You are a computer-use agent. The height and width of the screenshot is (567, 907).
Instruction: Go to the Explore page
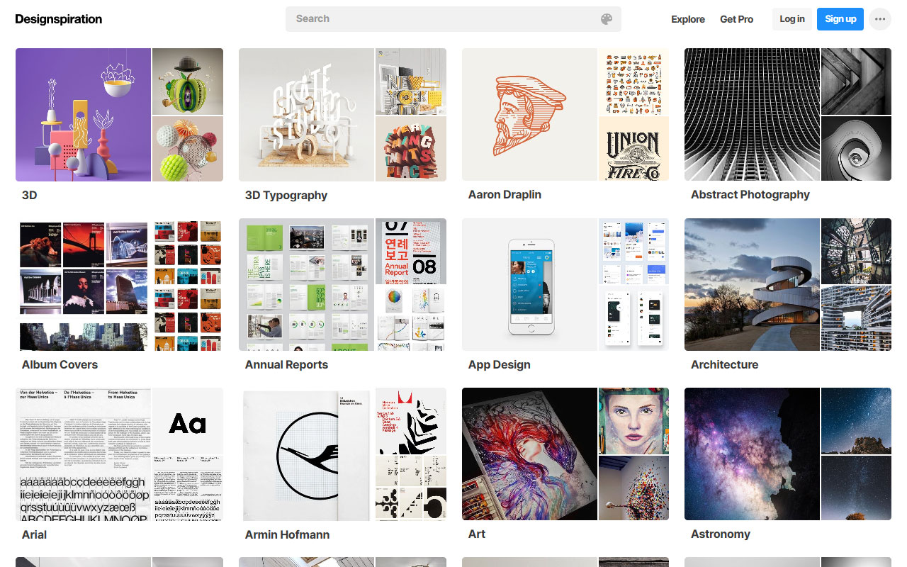pos(688,19)
